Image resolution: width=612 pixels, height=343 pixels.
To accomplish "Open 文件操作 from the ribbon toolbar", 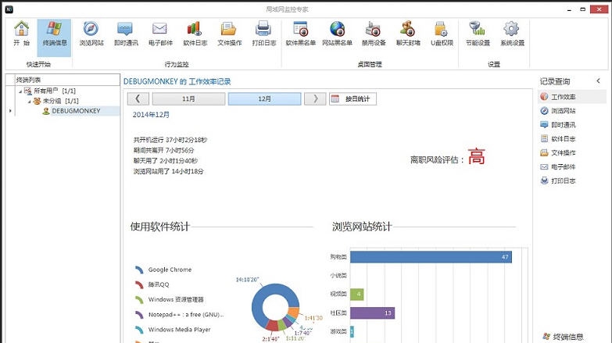I will pos(229,34).
